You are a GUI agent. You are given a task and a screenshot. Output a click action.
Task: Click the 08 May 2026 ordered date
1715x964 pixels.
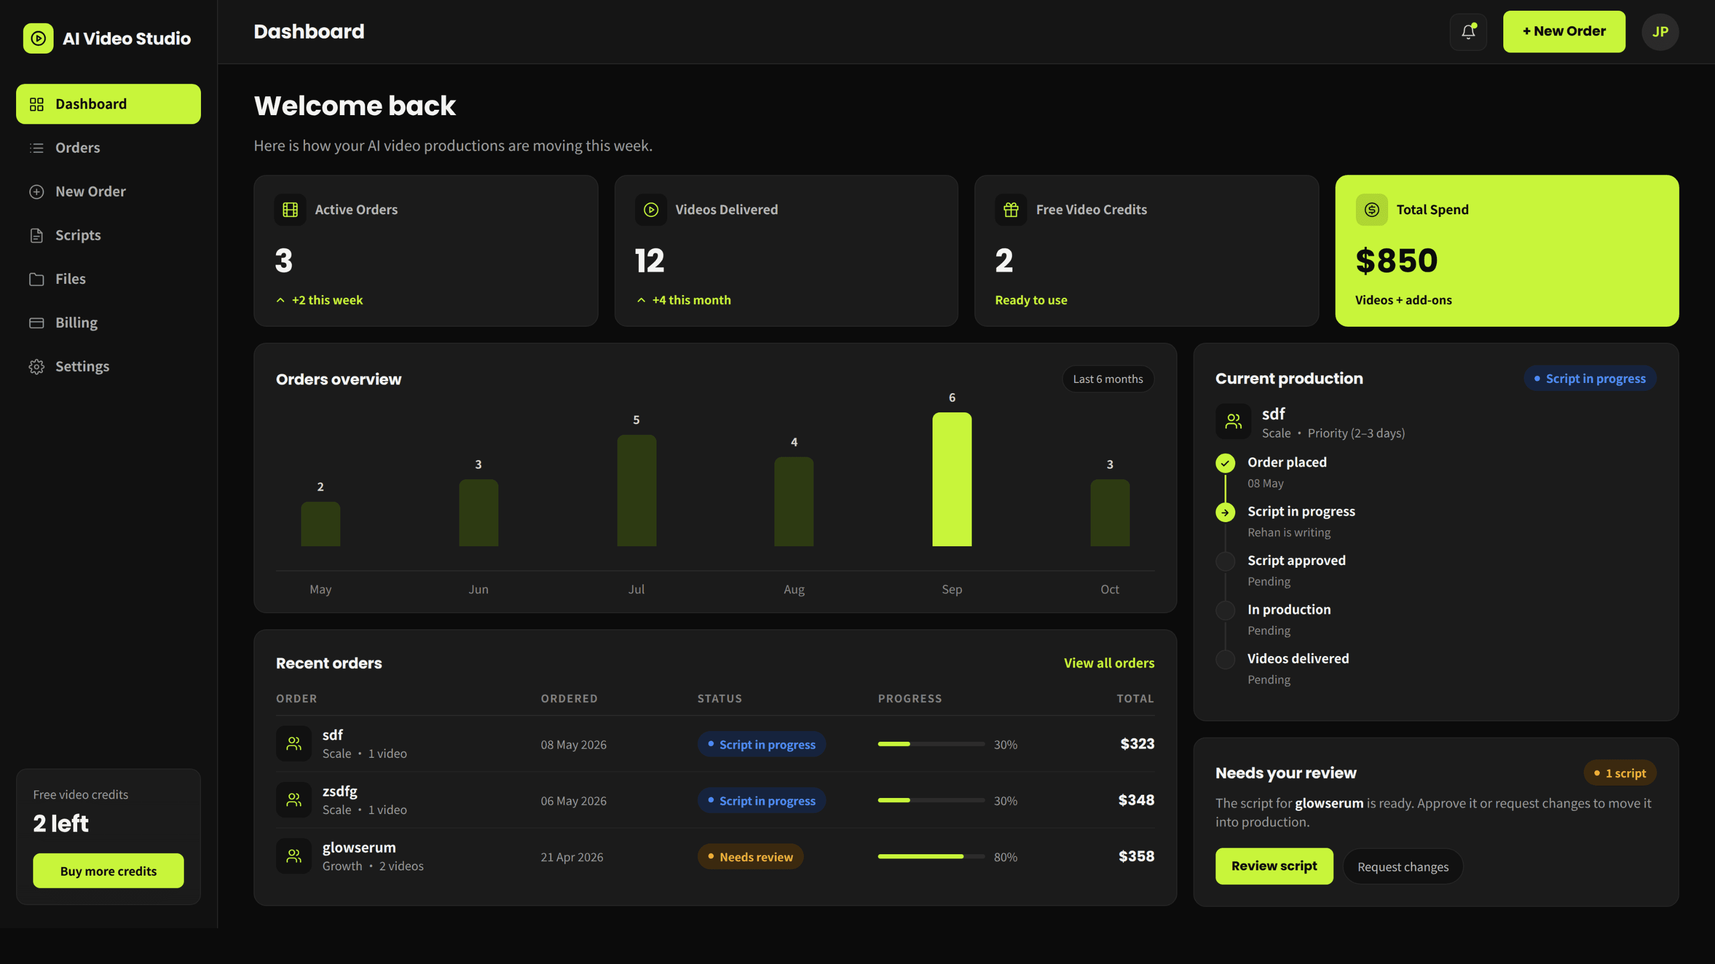pos(573,744)
